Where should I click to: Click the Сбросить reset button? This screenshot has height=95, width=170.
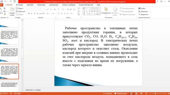point(21,11)
